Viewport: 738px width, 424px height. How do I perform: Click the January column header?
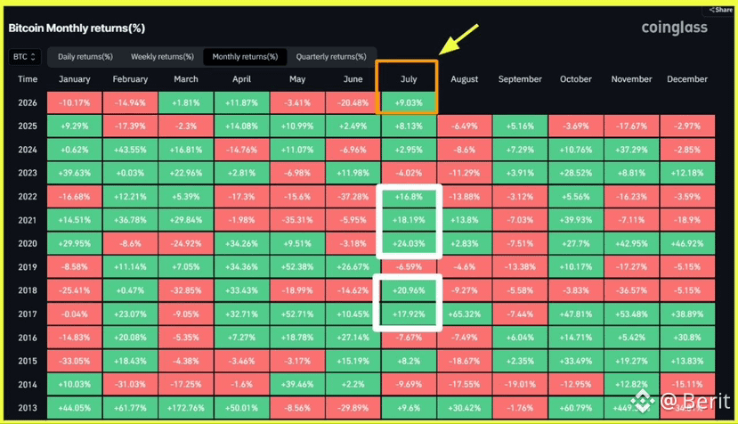pos(75,79)
